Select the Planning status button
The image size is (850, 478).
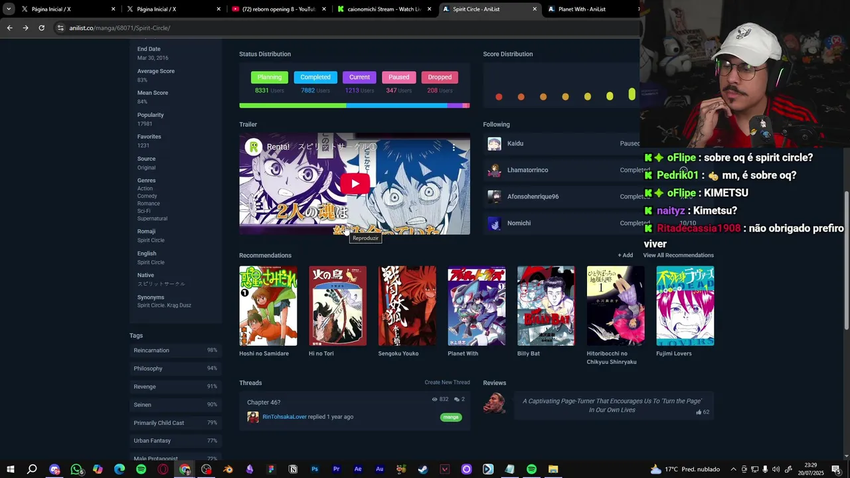[269, 77]
